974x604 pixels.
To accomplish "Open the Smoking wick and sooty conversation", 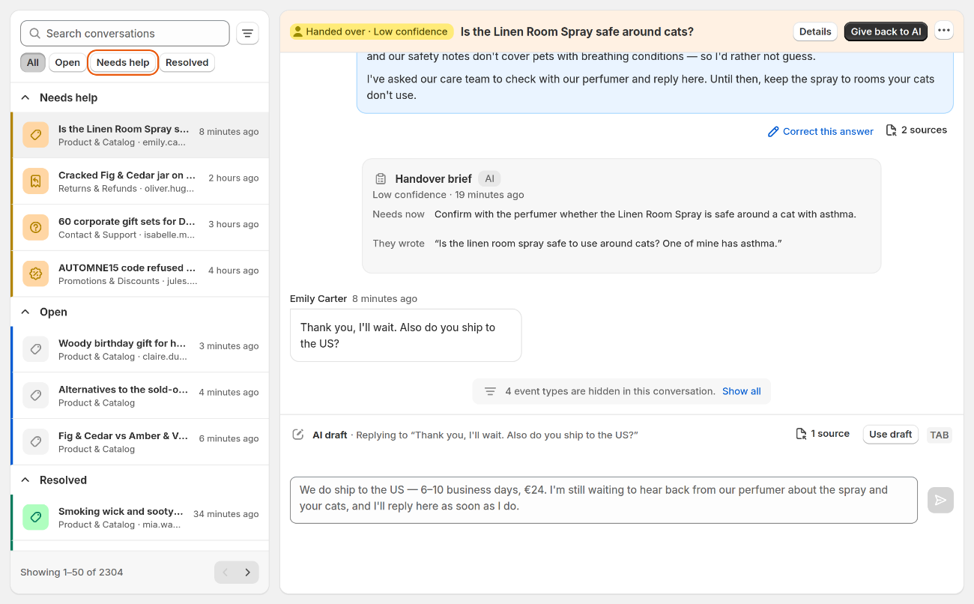I will coord(140,517).
